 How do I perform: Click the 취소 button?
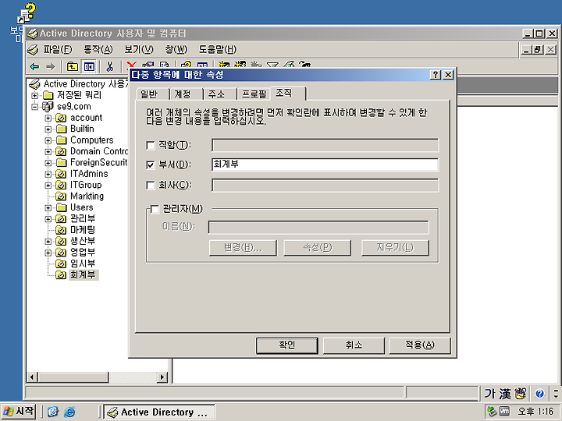click(x=354, y=345)
